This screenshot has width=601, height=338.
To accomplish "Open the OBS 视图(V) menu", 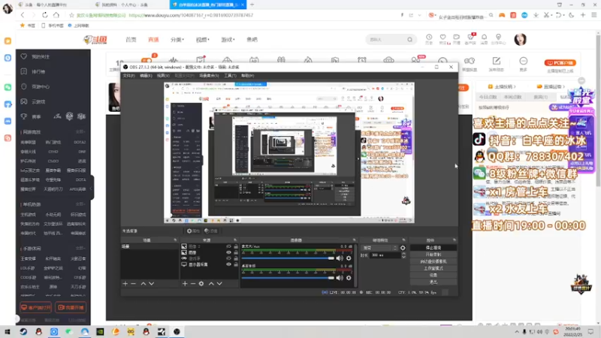I will (x=163, y=76).
